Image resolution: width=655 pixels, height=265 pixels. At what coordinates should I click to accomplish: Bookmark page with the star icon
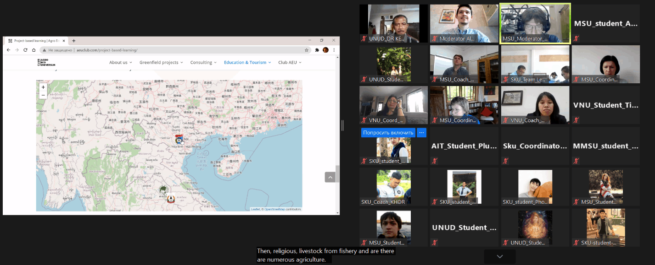pyautogui.click(x=307, y=50)
